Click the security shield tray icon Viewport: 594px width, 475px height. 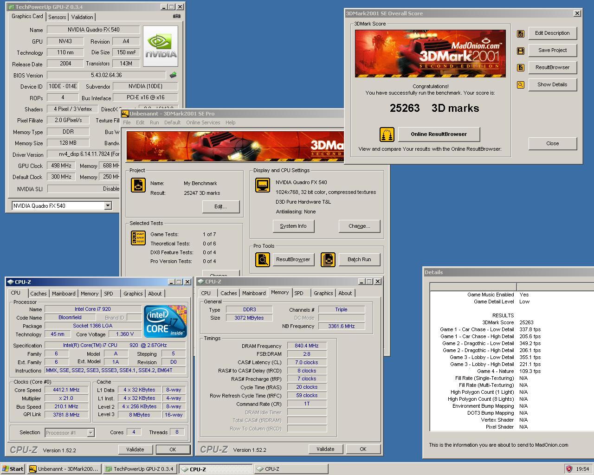coord(569,469)
